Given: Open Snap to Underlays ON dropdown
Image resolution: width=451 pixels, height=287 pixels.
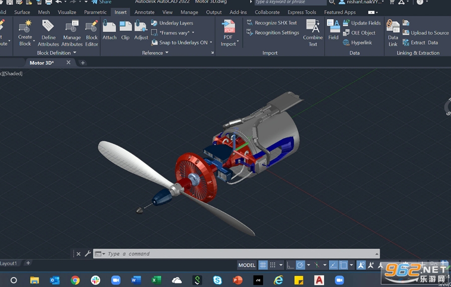Looking at the screenshot, I should pyautogui.click(x=211, y=42).
